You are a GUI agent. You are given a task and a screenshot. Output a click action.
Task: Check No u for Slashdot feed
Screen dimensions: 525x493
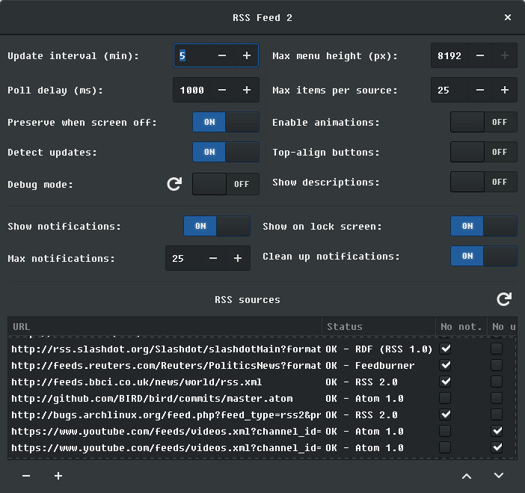coord(497,349)
